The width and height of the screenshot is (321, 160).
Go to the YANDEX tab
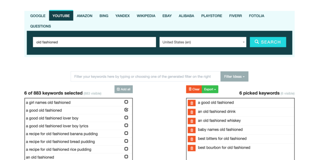click(122, 16)
